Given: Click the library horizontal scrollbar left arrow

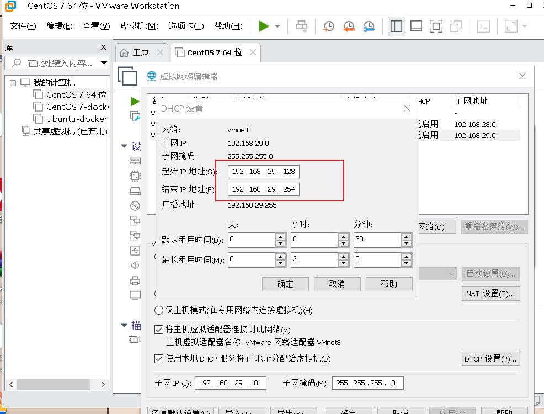Looking at the screenshot, I should pyautogui.click(x=10, y=384).
